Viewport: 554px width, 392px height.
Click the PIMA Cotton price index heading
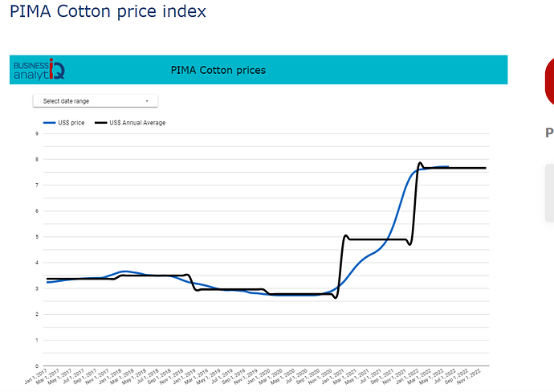click(108, 11)
